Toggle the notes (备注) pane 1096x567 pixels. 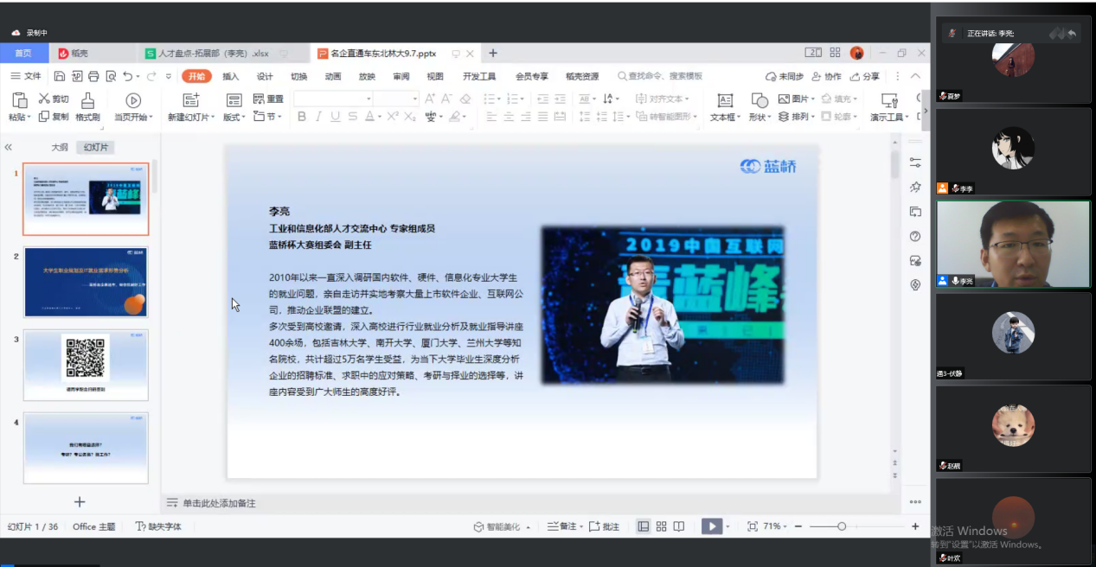[x=561, y=526]
